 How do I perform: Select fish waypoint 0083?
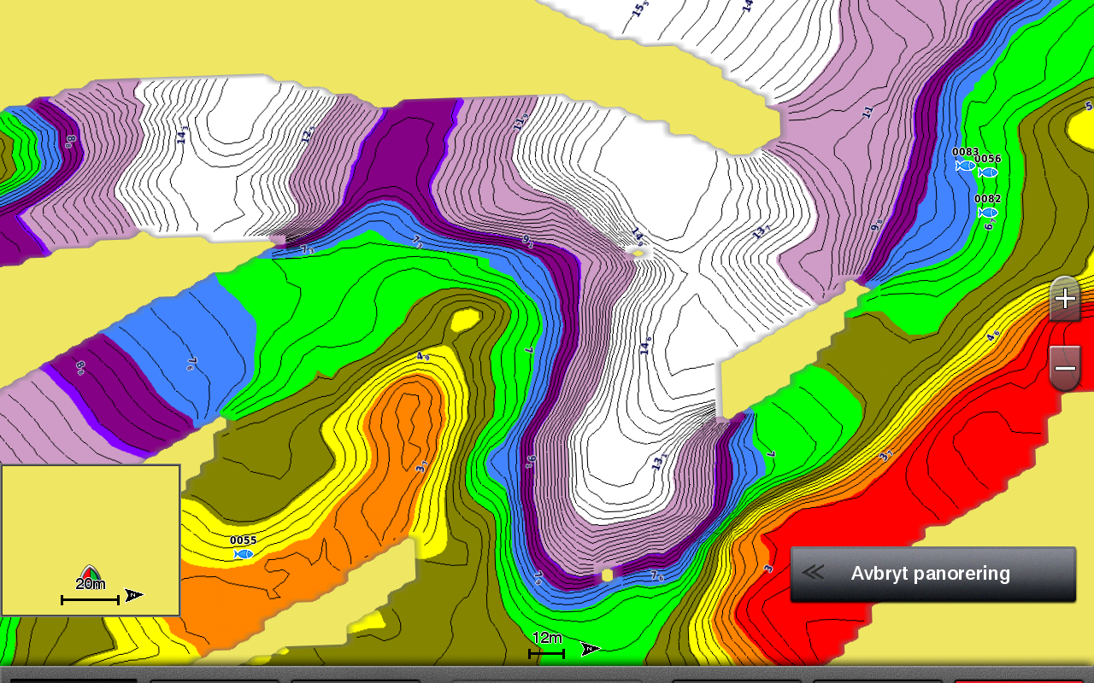pyautogui.click(x=965, y=166)
